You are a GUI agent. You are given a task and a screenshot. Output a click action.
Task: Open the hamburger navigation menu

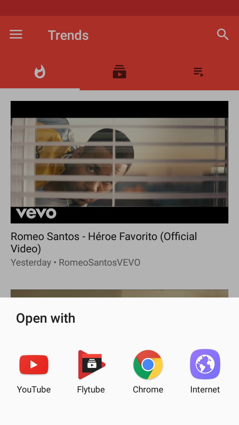coord(16,35)
